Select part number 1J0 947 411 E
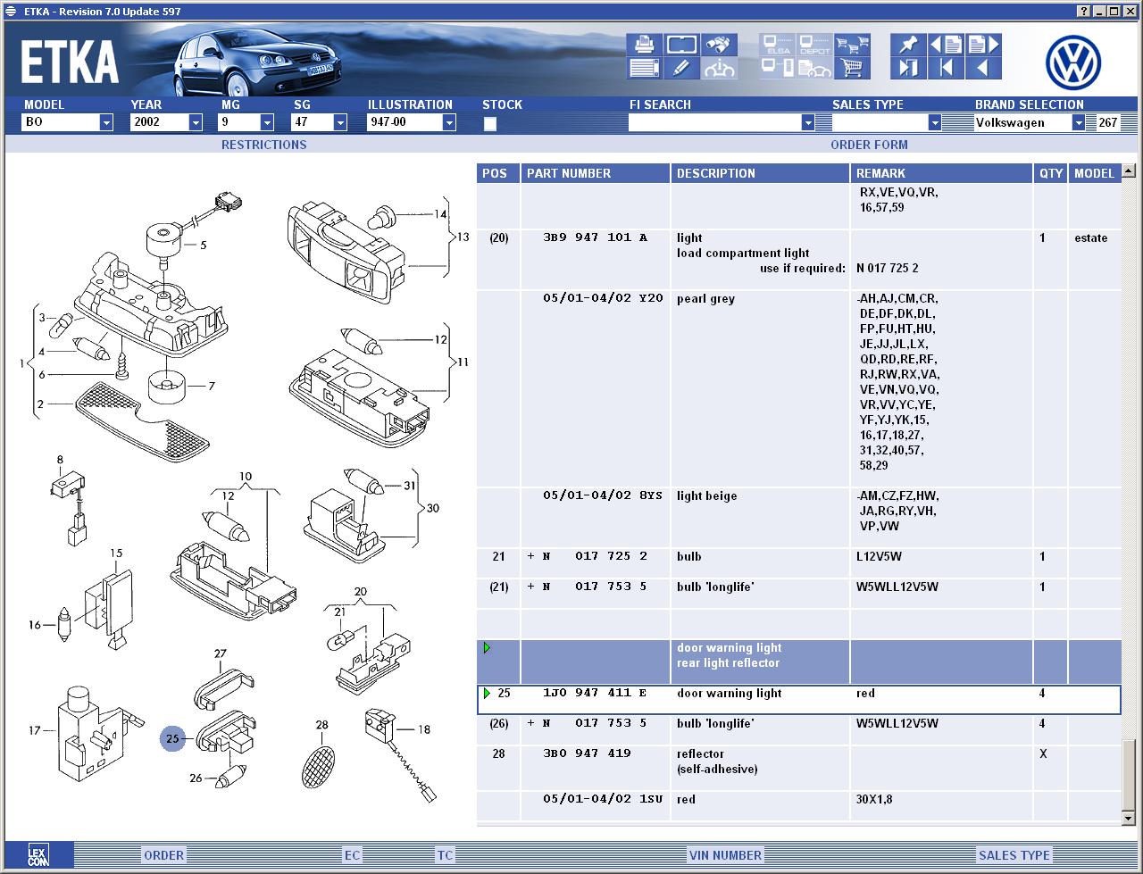 [x=595, y=694]
